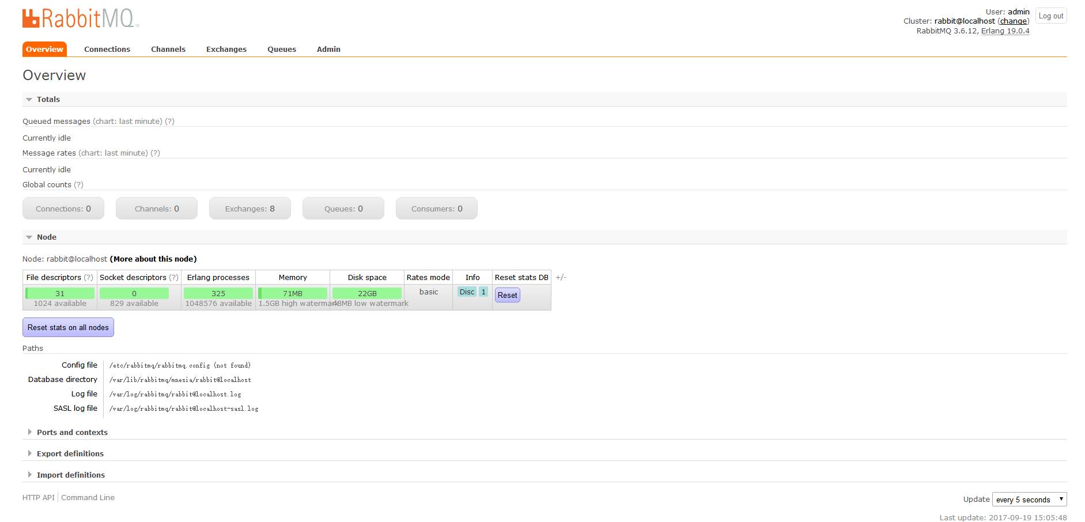Click the info badge labeled 1
This screenshot has height=522, width=1085.
(x=483, y=292)
